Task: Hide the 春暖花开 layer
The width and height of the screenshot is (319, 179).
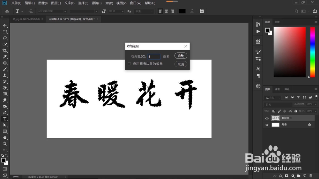Action: (267, 118)
